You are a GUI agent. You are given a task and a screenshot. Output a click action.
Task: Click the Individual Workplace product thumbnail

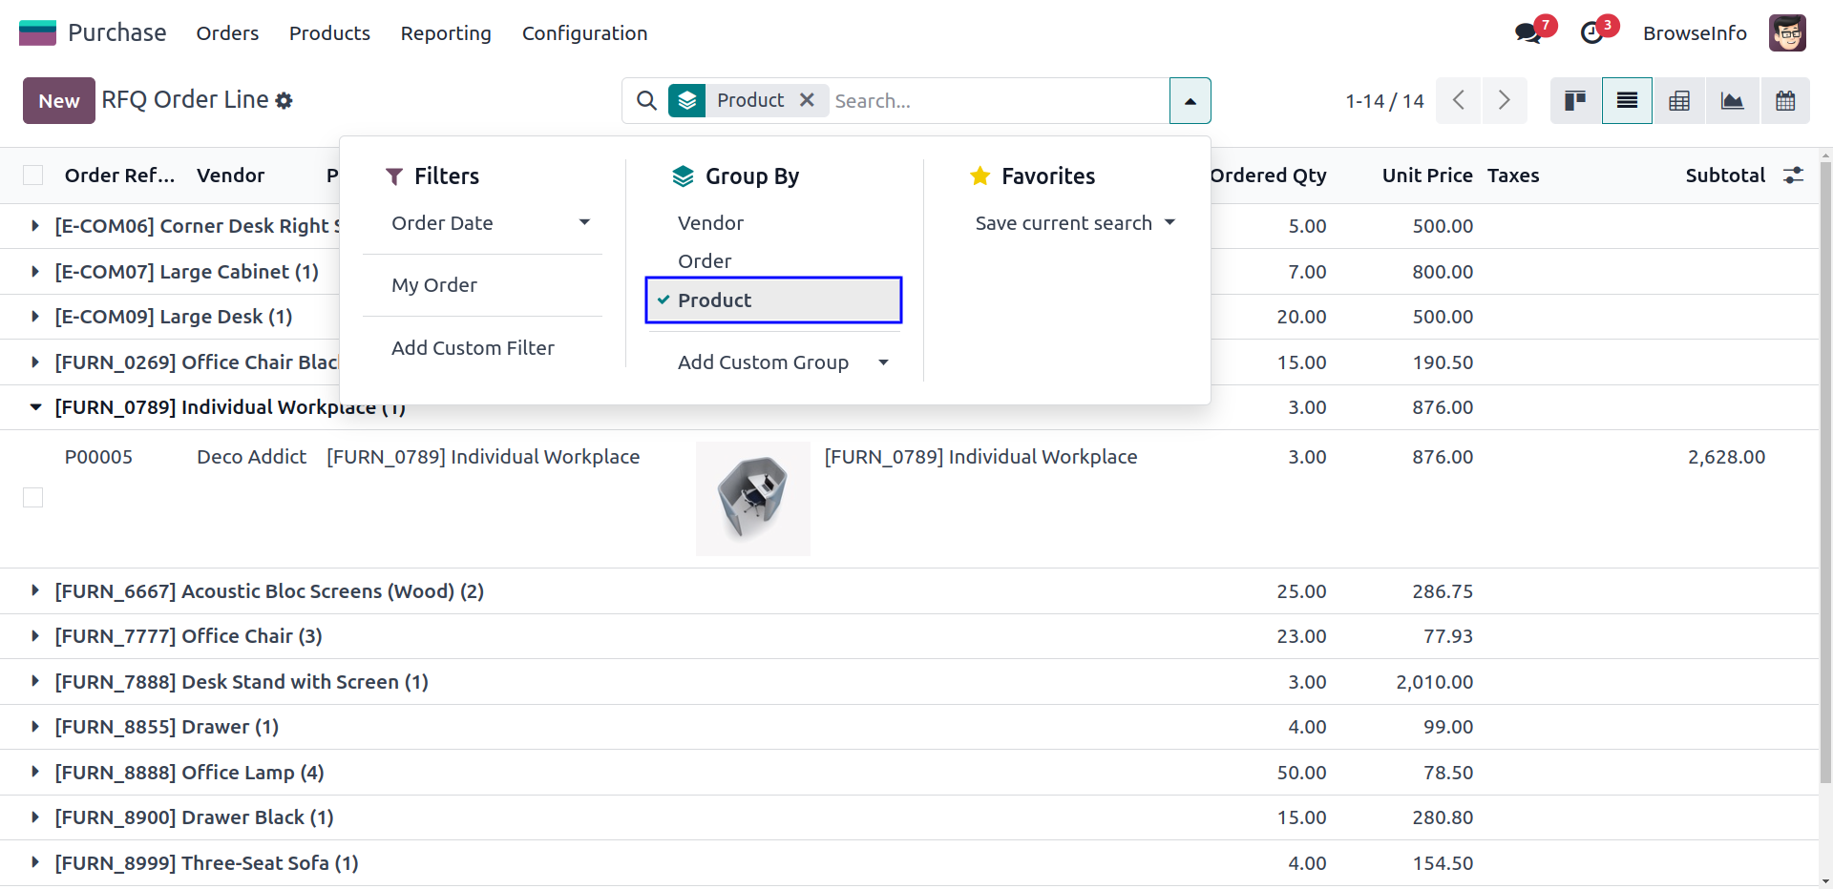(752, 499)
